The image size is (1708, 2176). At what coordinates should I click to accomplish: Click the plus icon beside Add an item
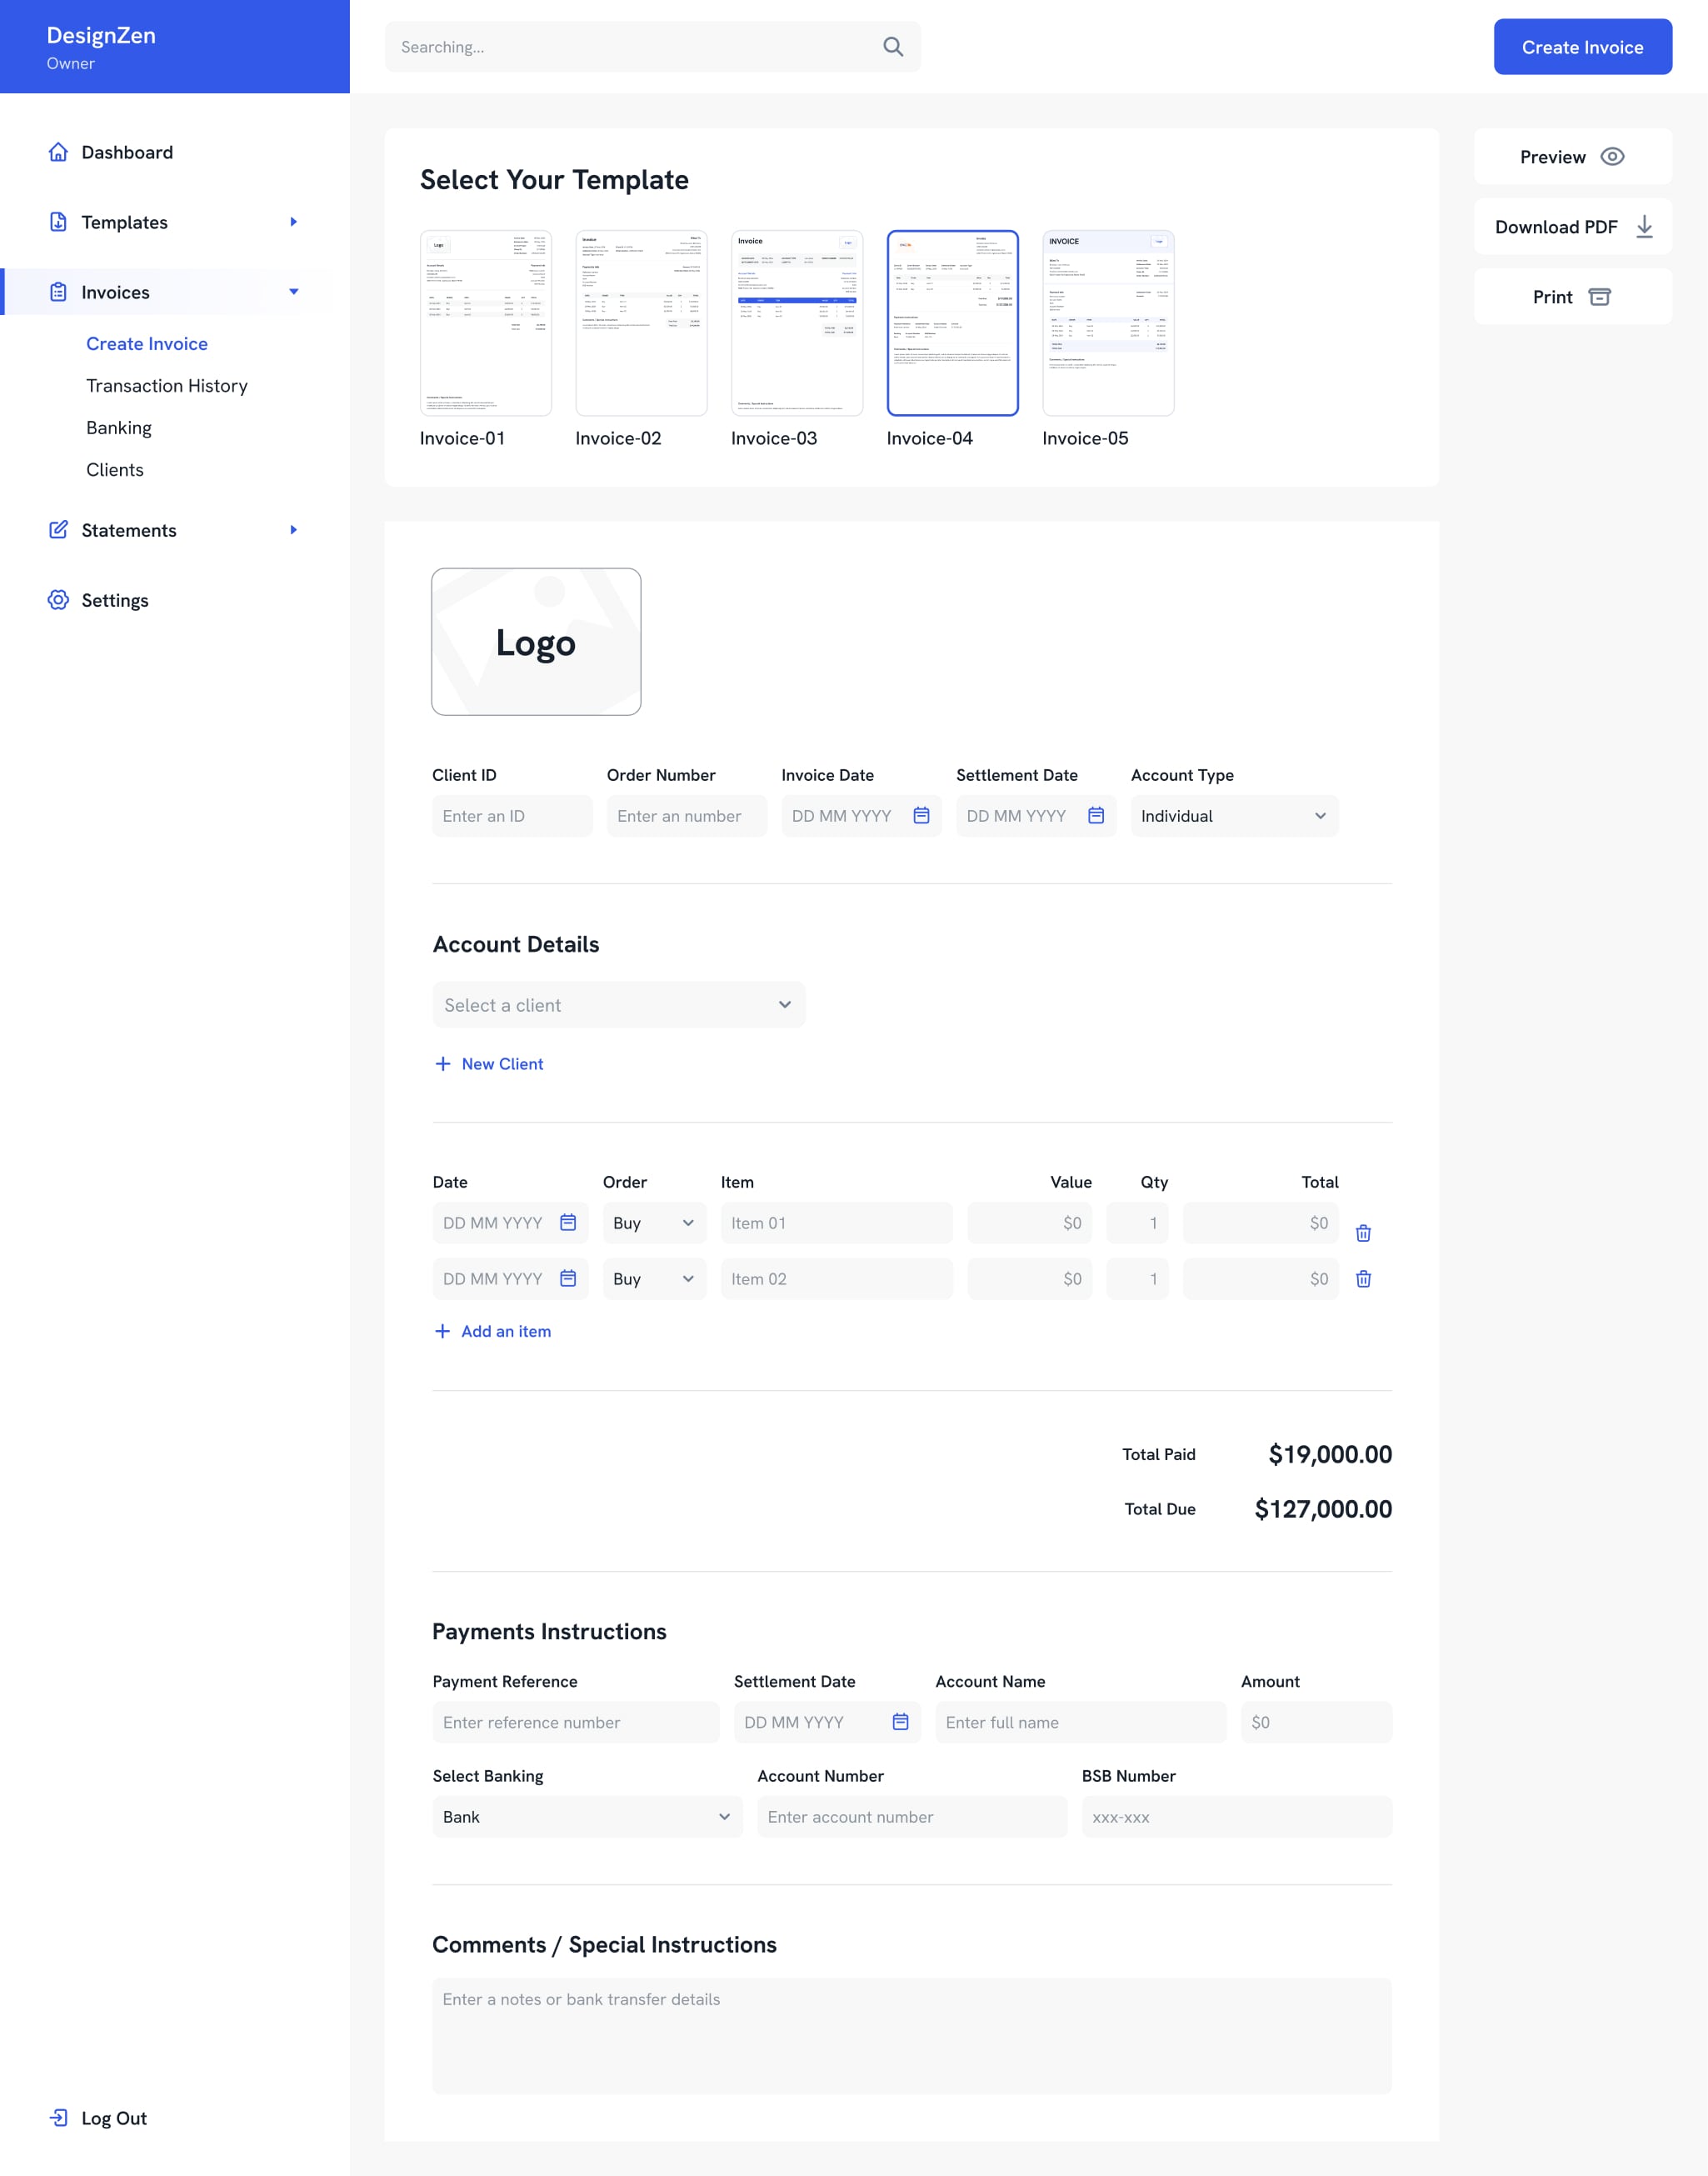pyautogui.click(x=442, y=1331)
